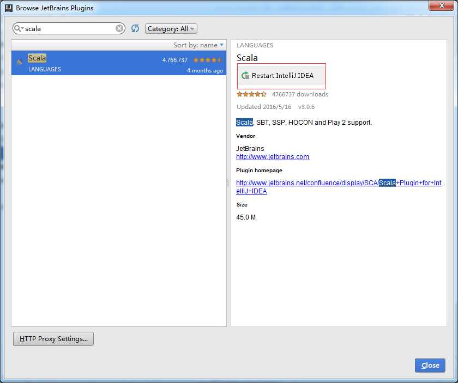Viewport: 458px width, 383px height.
Task: Click the star rating in plugin list row
Action: pos(208,60)
